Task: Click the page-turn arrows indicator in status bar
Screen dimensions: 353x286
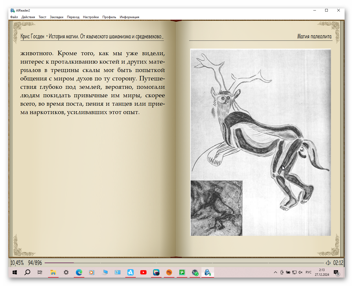Action: (x=328, y=263)
